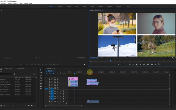This screenshot has height=110, width=176.
Task: Toggle V1 track output eye
Action: [58, 89]
